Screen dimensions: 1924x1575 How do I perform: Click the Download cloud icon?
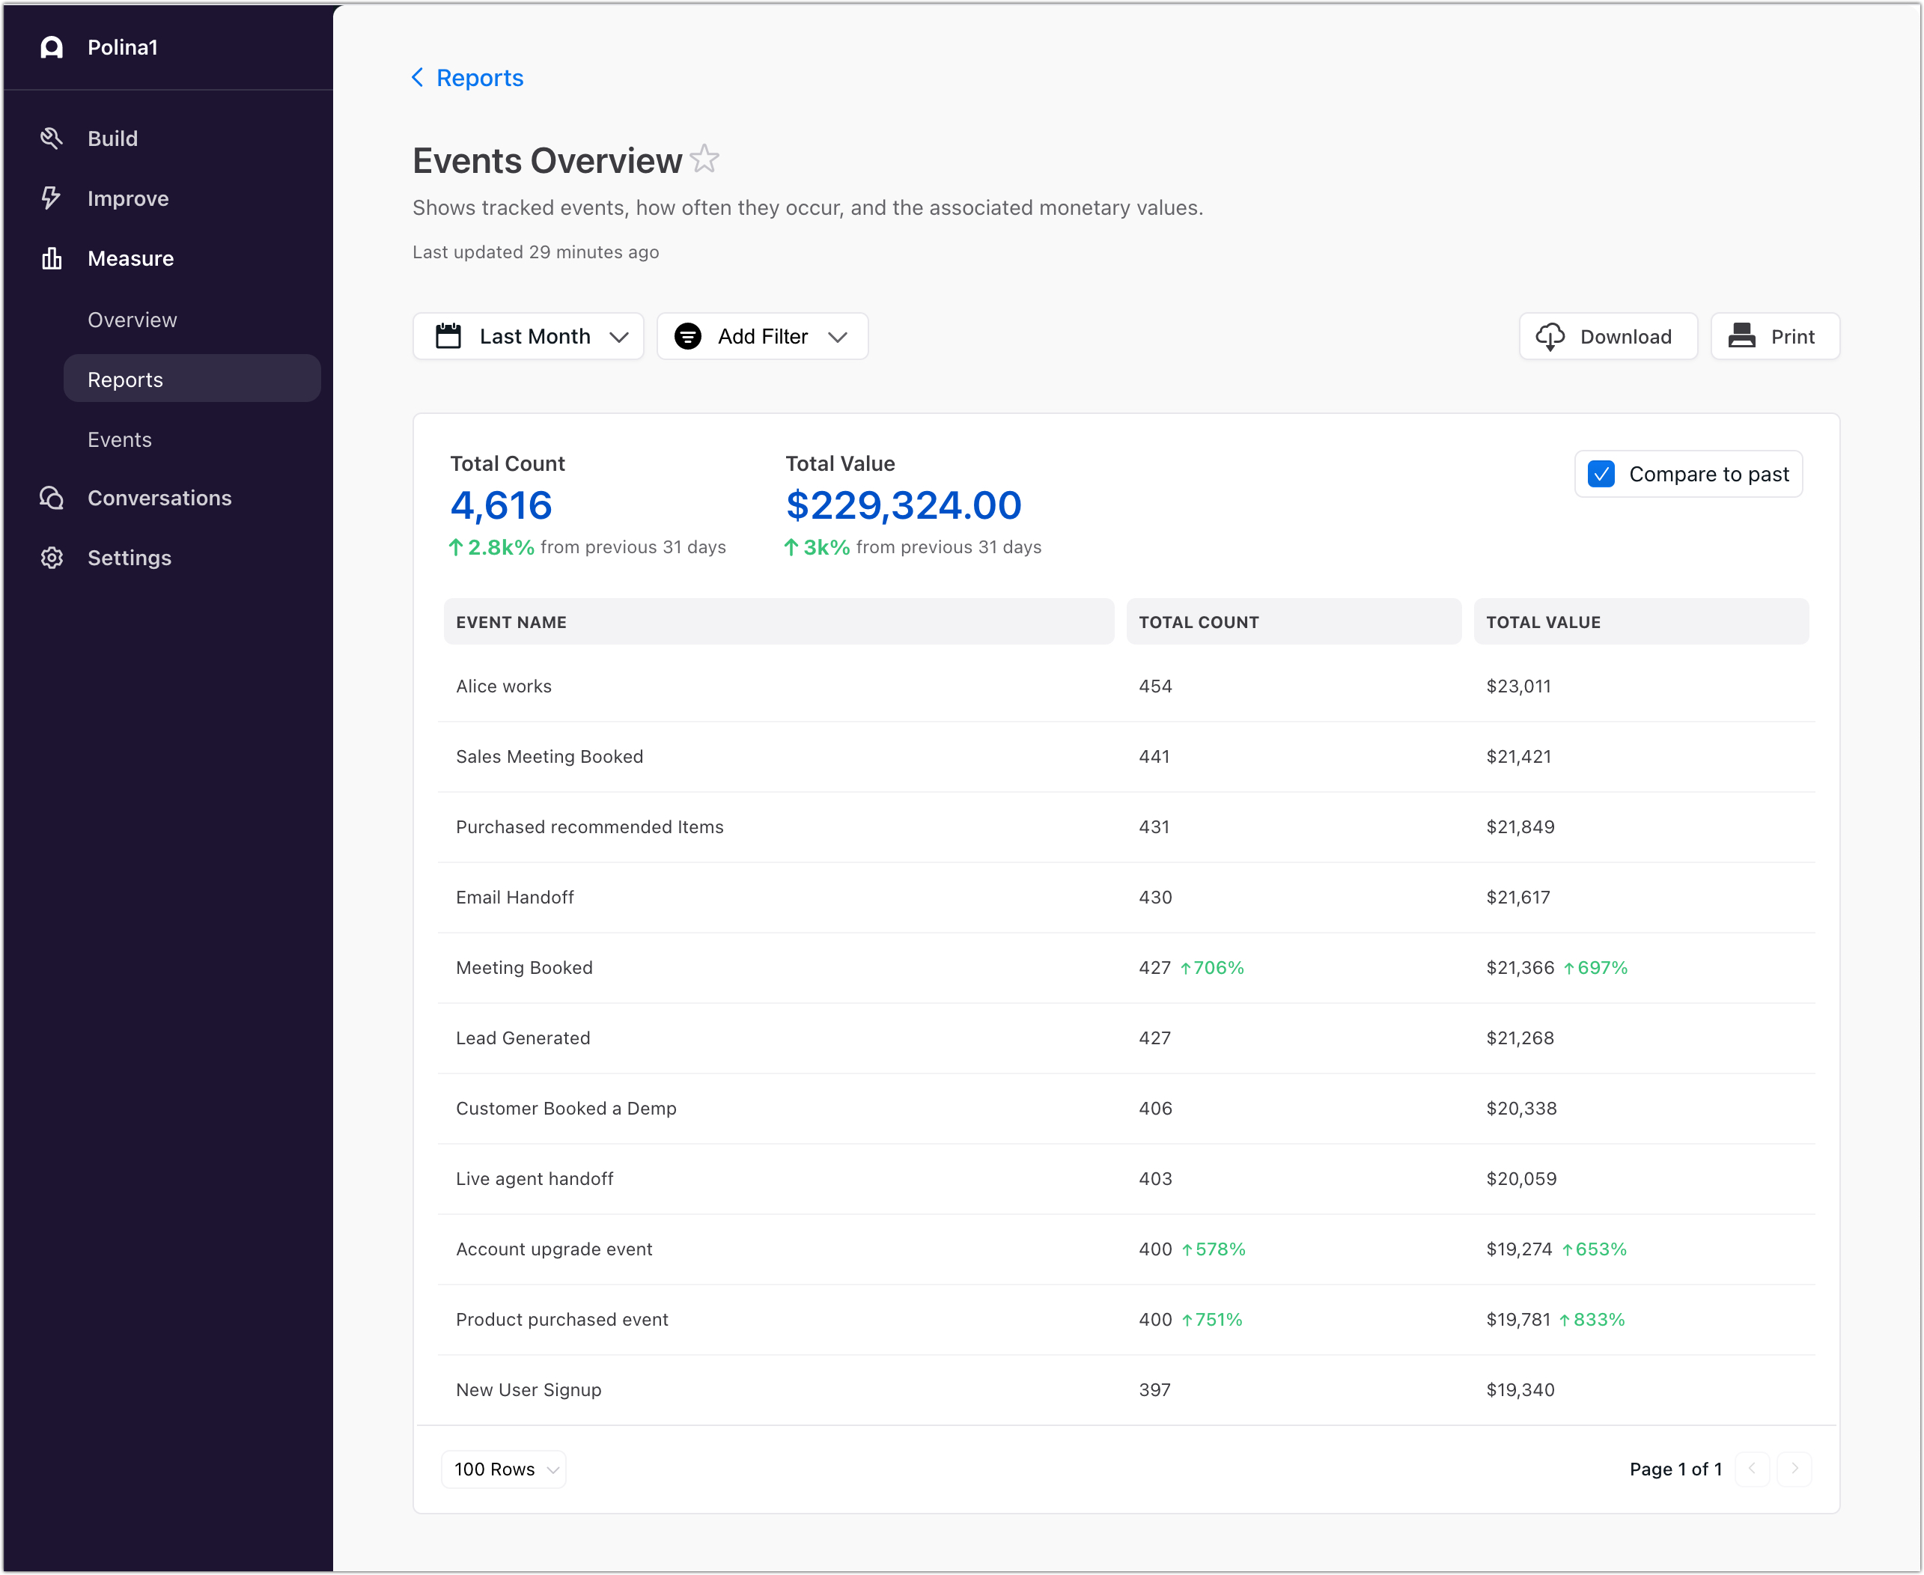(x=1550, y=337)
